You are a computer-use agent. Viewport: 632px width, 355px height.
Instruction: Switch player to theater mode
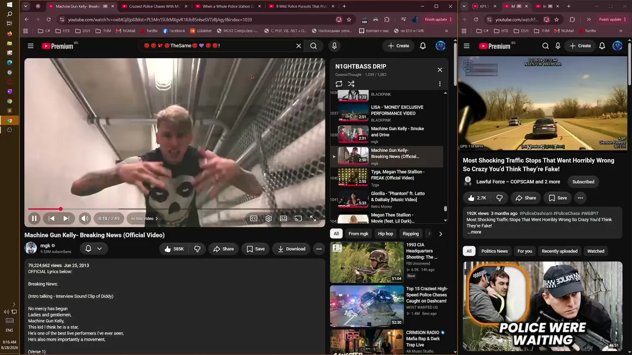click(283, 218)
